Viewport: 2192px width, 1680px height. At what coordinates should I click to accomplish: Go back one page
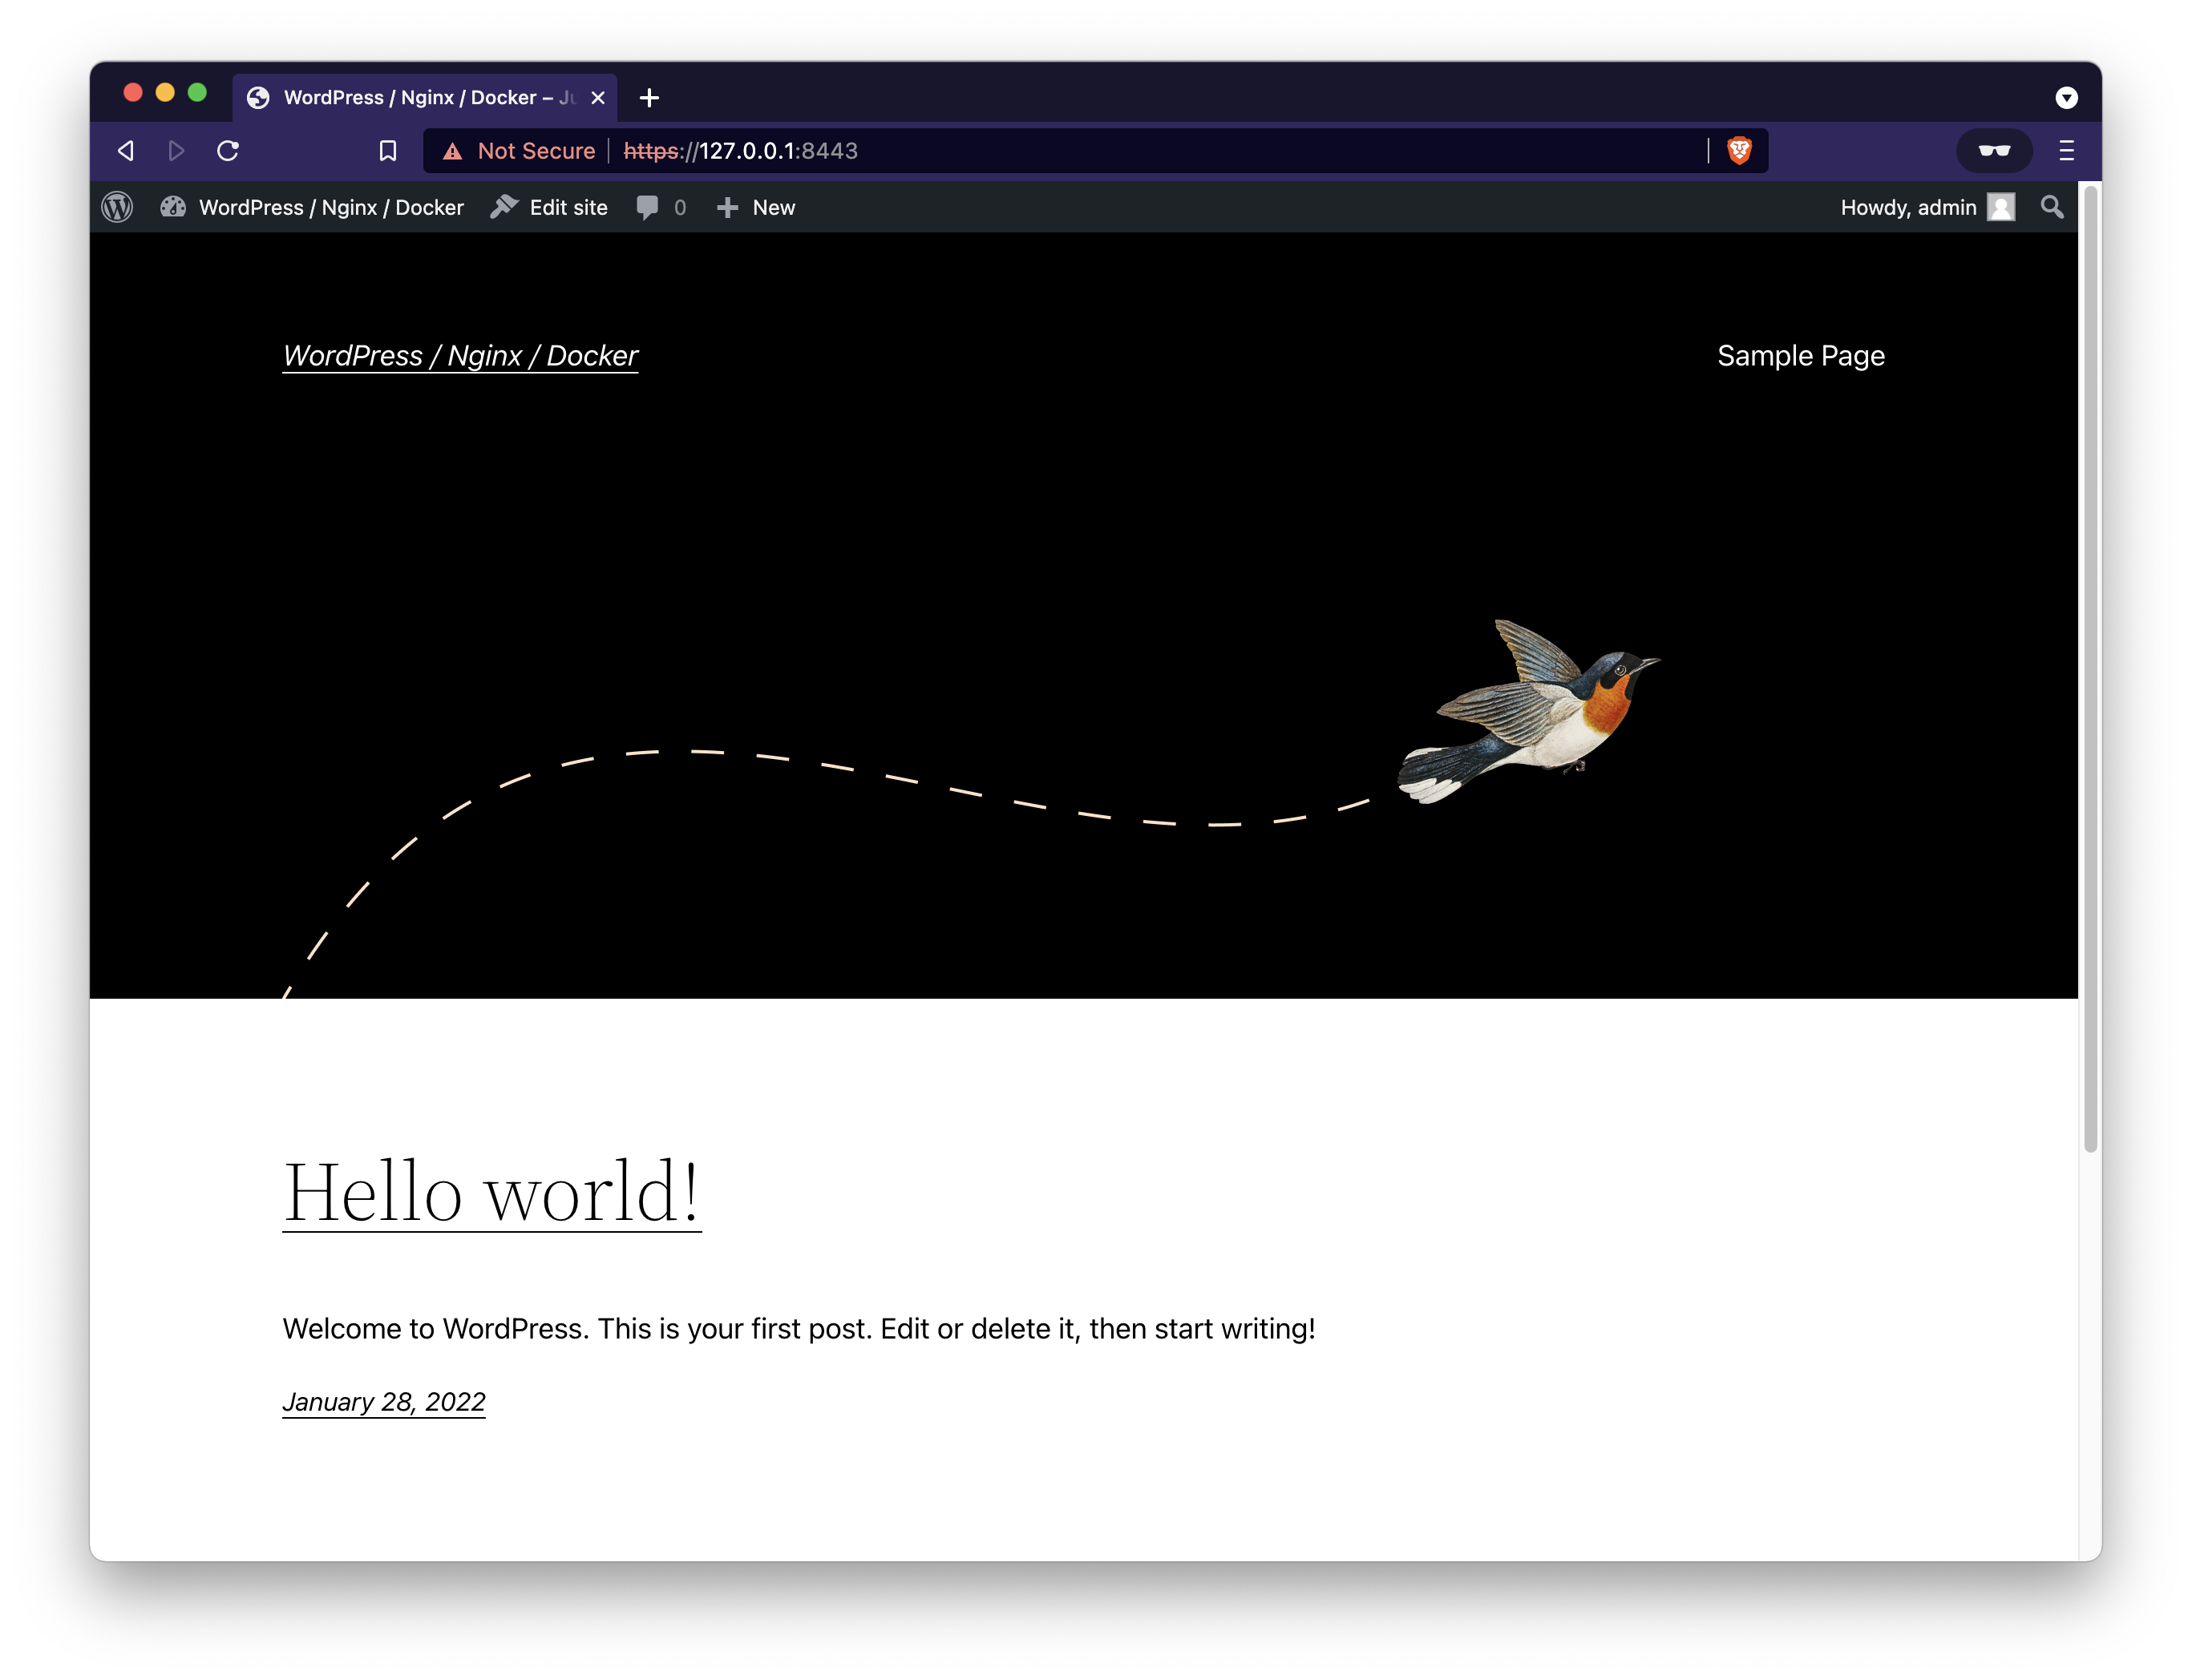(126, 150)
